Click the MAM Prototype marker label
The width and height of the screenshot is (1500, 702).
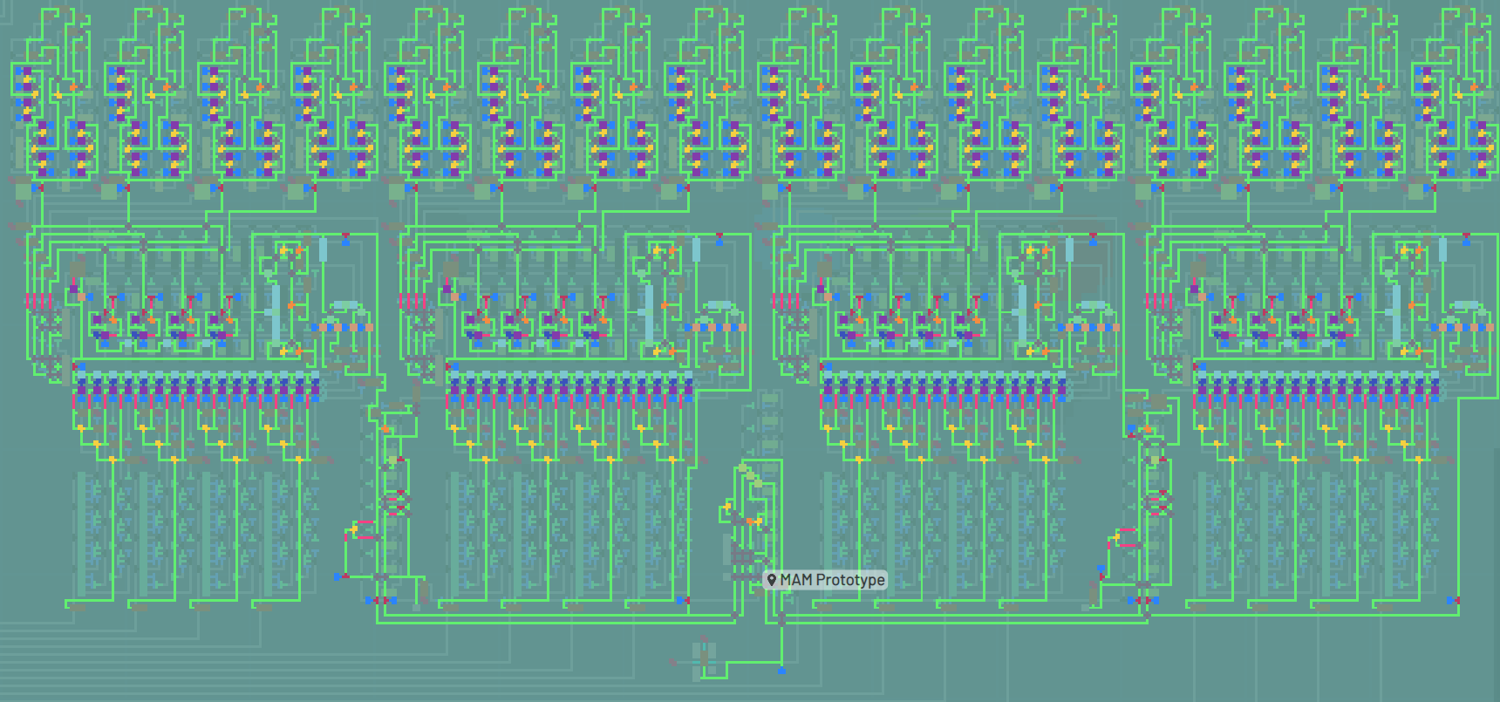[832, 580]
